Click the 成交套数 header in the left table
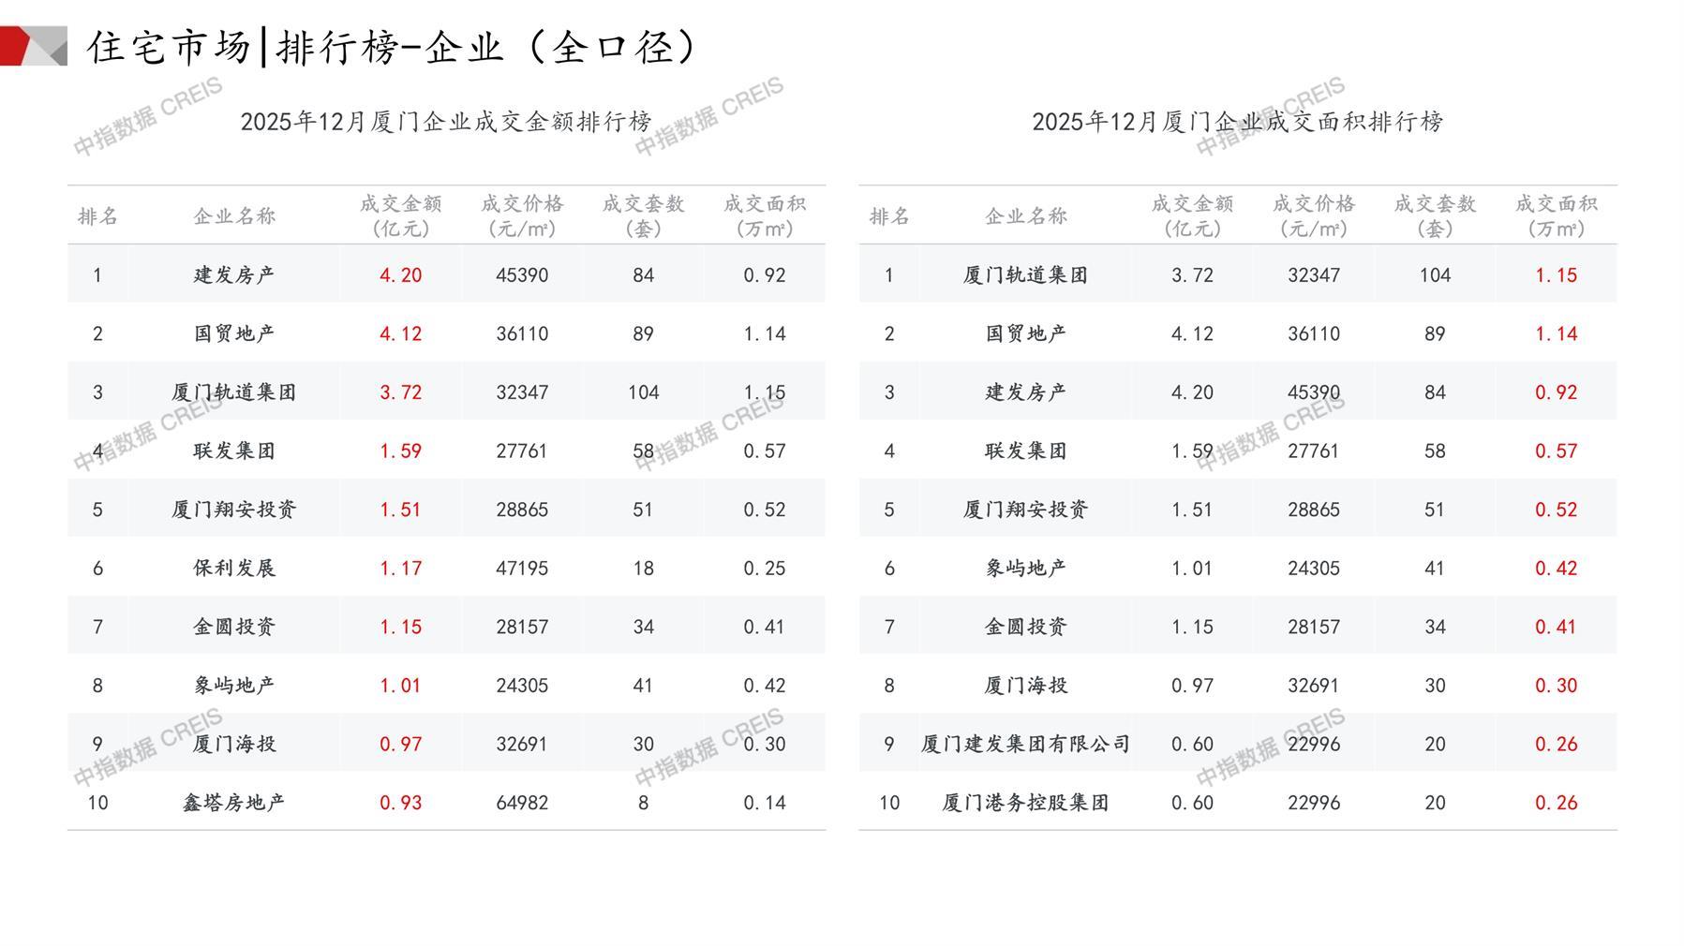 click(643, 215)
